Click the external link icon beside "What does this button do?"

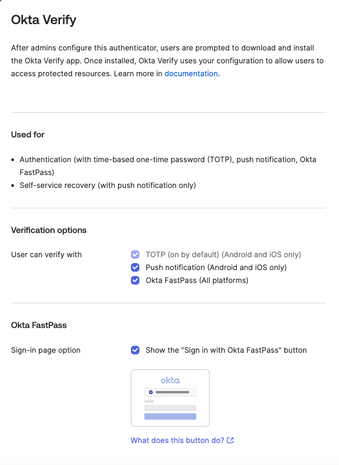click(230, 440)
